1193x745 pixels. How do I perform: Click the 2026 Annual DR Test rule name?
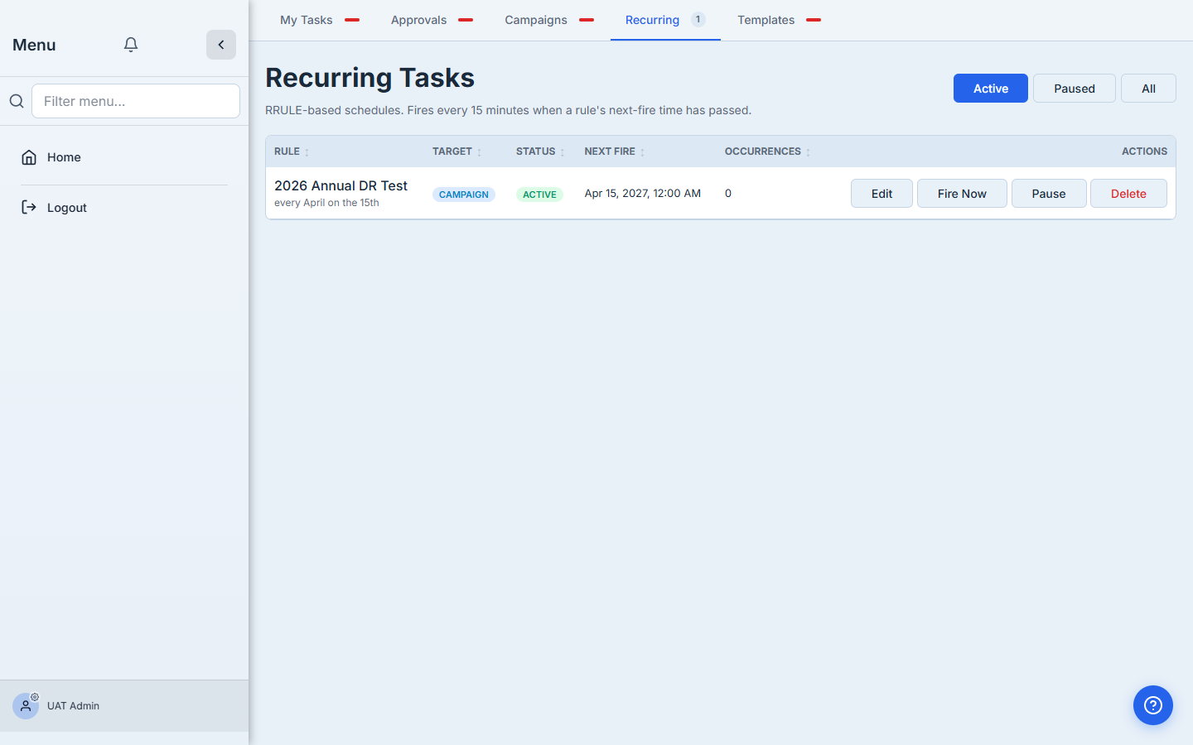341,185
